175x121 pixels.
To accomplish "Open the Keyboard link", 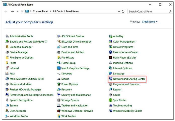I will click(x=67, y=73).
